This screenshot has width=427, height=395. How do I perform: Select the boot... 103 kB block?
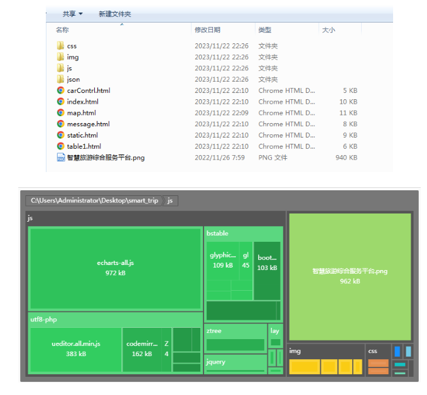(267, 271)
